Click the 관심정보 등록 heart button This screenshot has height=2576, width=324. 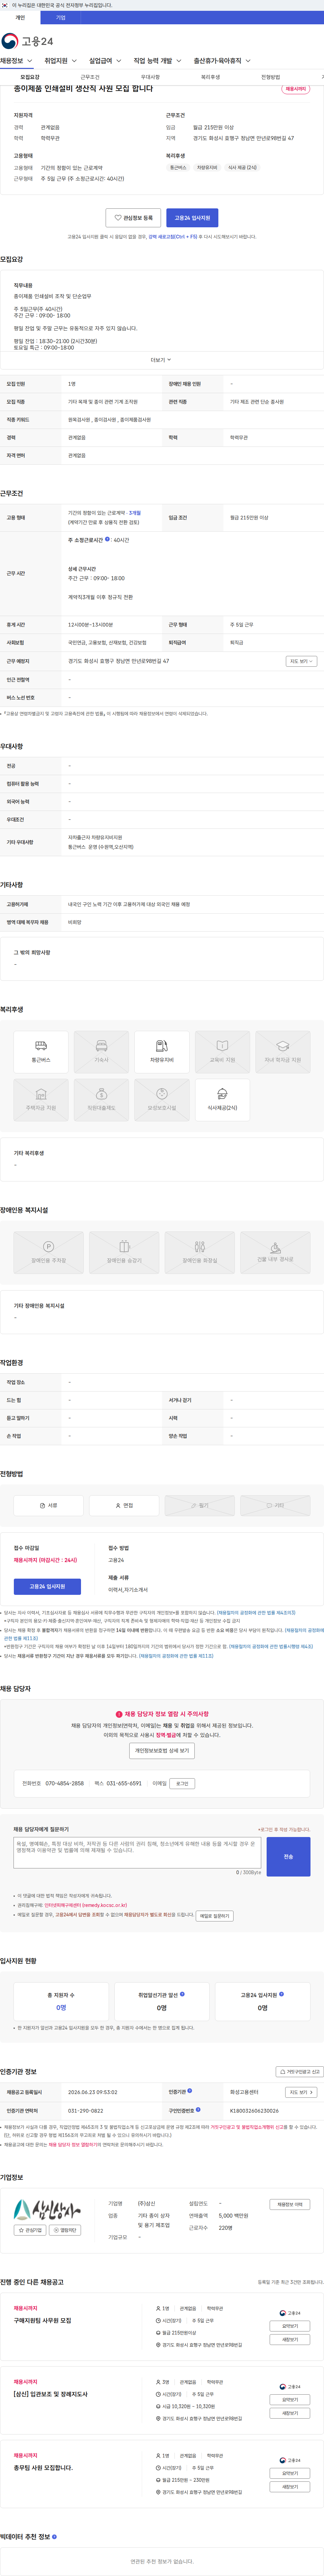coord(133,218)
